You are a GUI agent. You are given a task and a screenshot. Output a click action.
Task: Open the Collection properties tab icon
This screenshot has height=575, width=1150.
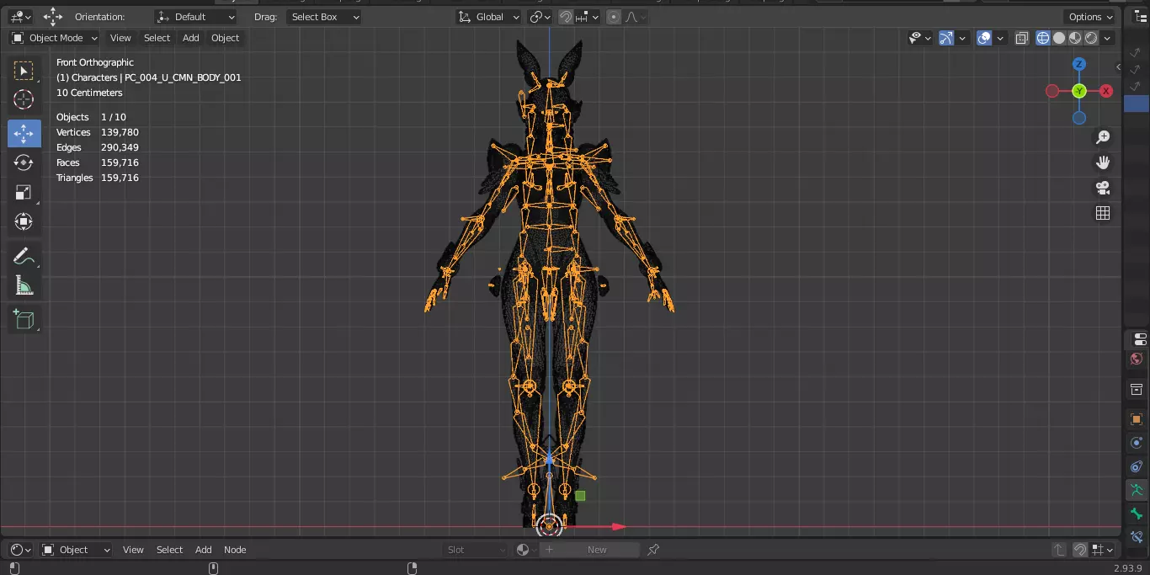1137,390
